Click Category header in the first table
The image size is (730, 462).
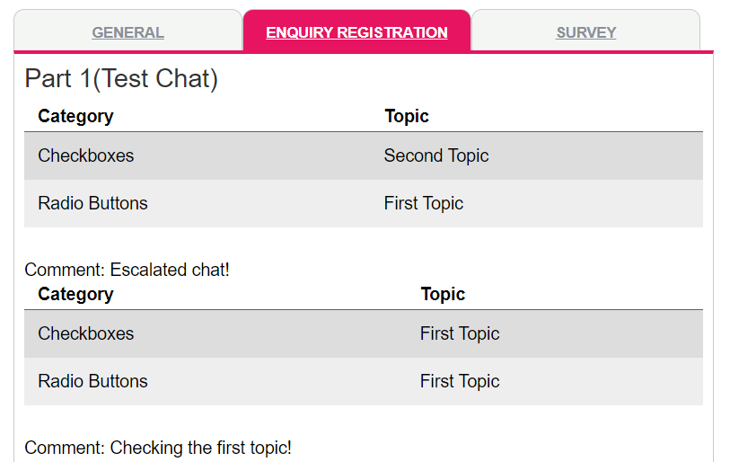coord(75,116)
